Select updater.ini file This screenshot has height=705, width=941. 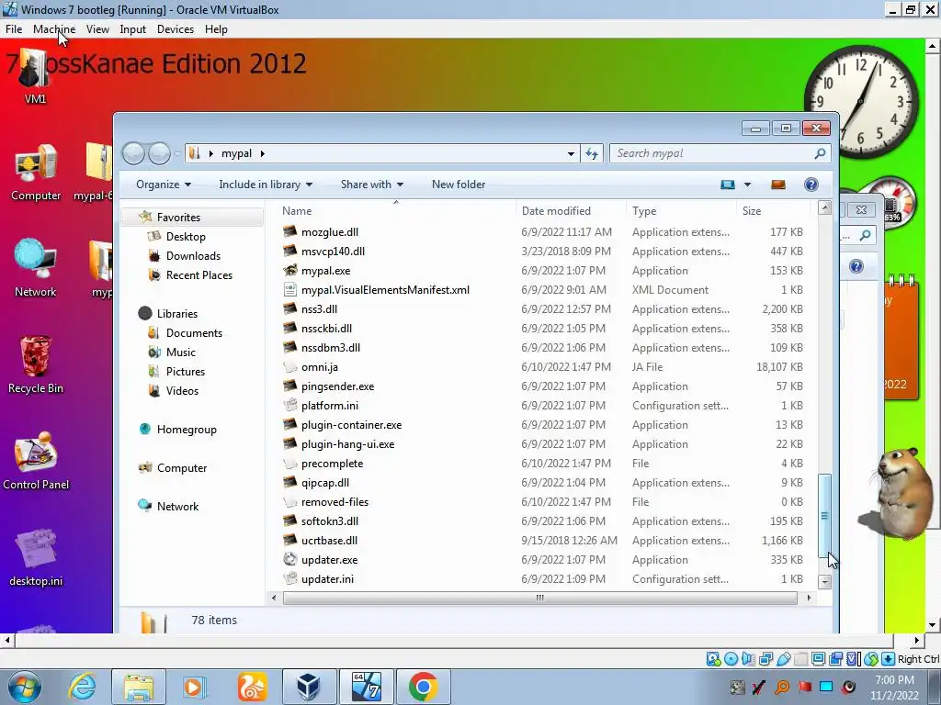pyautogui.click(x=327, y=578)
